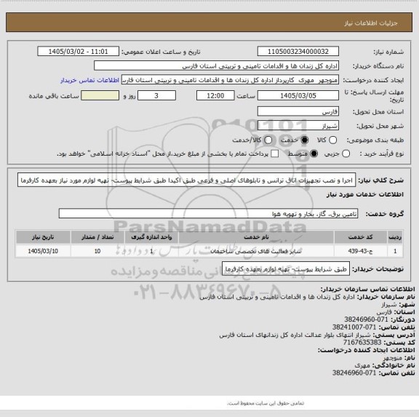The width and height of the screenshot is (419, 417).
Task: Click the announcement date field 1405/03/02 - 11:01
Action: click(79, 52)
